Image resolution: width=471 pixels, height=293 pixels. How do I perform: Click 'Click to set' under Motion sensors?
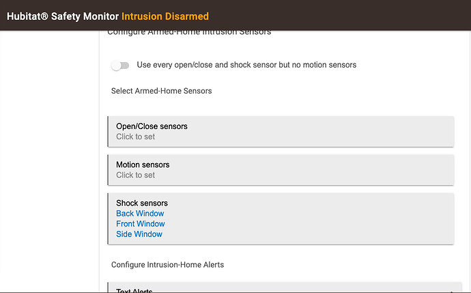coord(135,176)
